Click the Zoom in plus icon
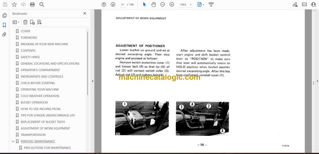The image size is (319, 154). 172,5
